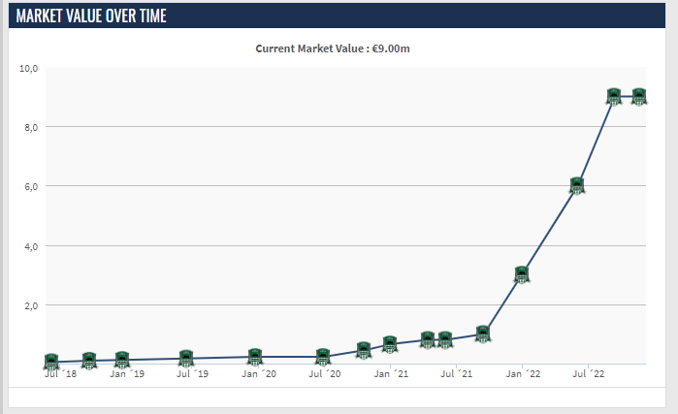Screen dimensions: 678x414
Task: Click the crest marker above Jan '19
Action: 122,360
